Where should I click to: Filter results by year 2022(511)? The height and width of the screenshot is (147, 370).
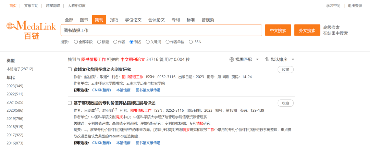[x=15, y=94]
